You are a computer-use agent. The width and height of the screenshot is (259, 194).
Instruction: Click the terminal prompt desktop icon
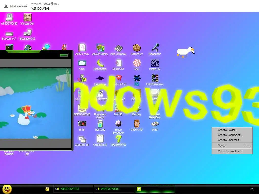9,47
